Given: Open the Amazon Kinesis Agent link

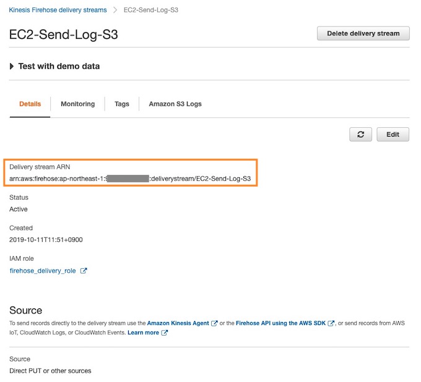Looking at the screenshot, I should click(178, 323).
